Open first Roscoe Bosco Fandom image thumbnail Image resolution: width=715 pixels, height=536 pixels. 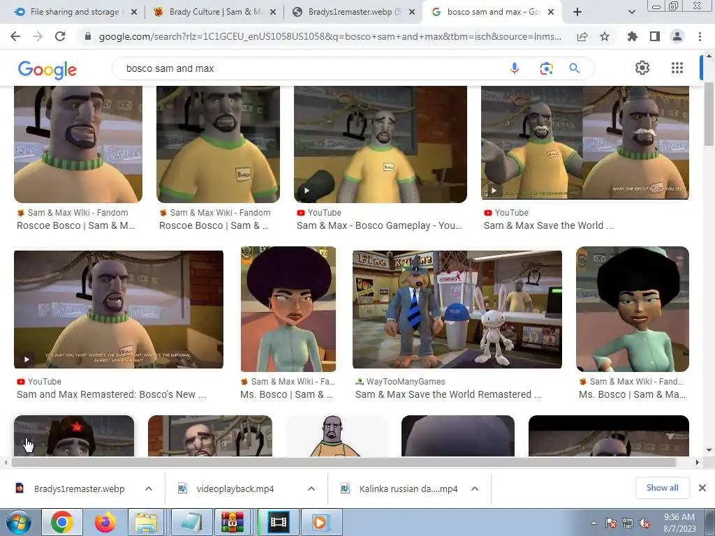(x=78, y=144)
